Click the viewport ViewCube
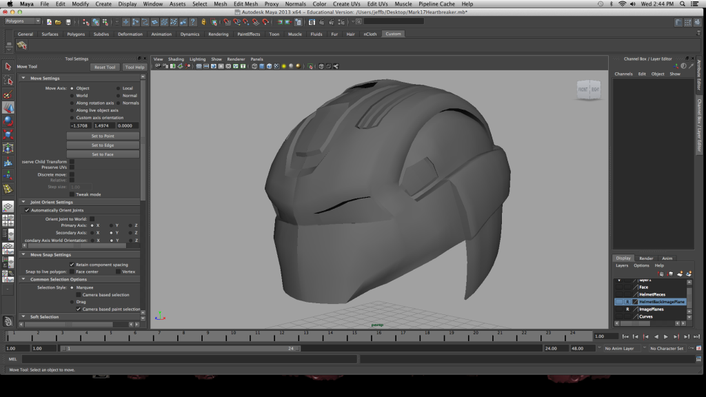The image size is (706, 397). point(589,90)
